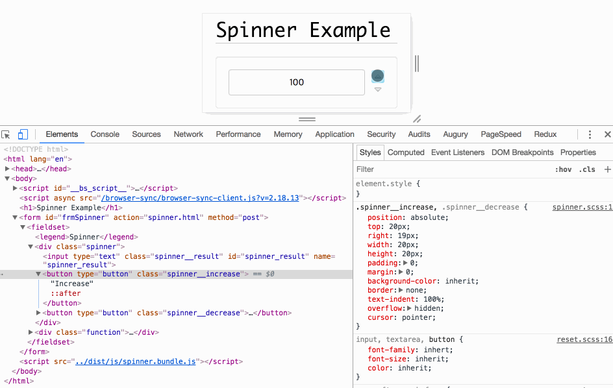This screenshot has height=388, width=613.
Task: Open the spinner.scss:1 source link
Action: (x=582, y=207)
